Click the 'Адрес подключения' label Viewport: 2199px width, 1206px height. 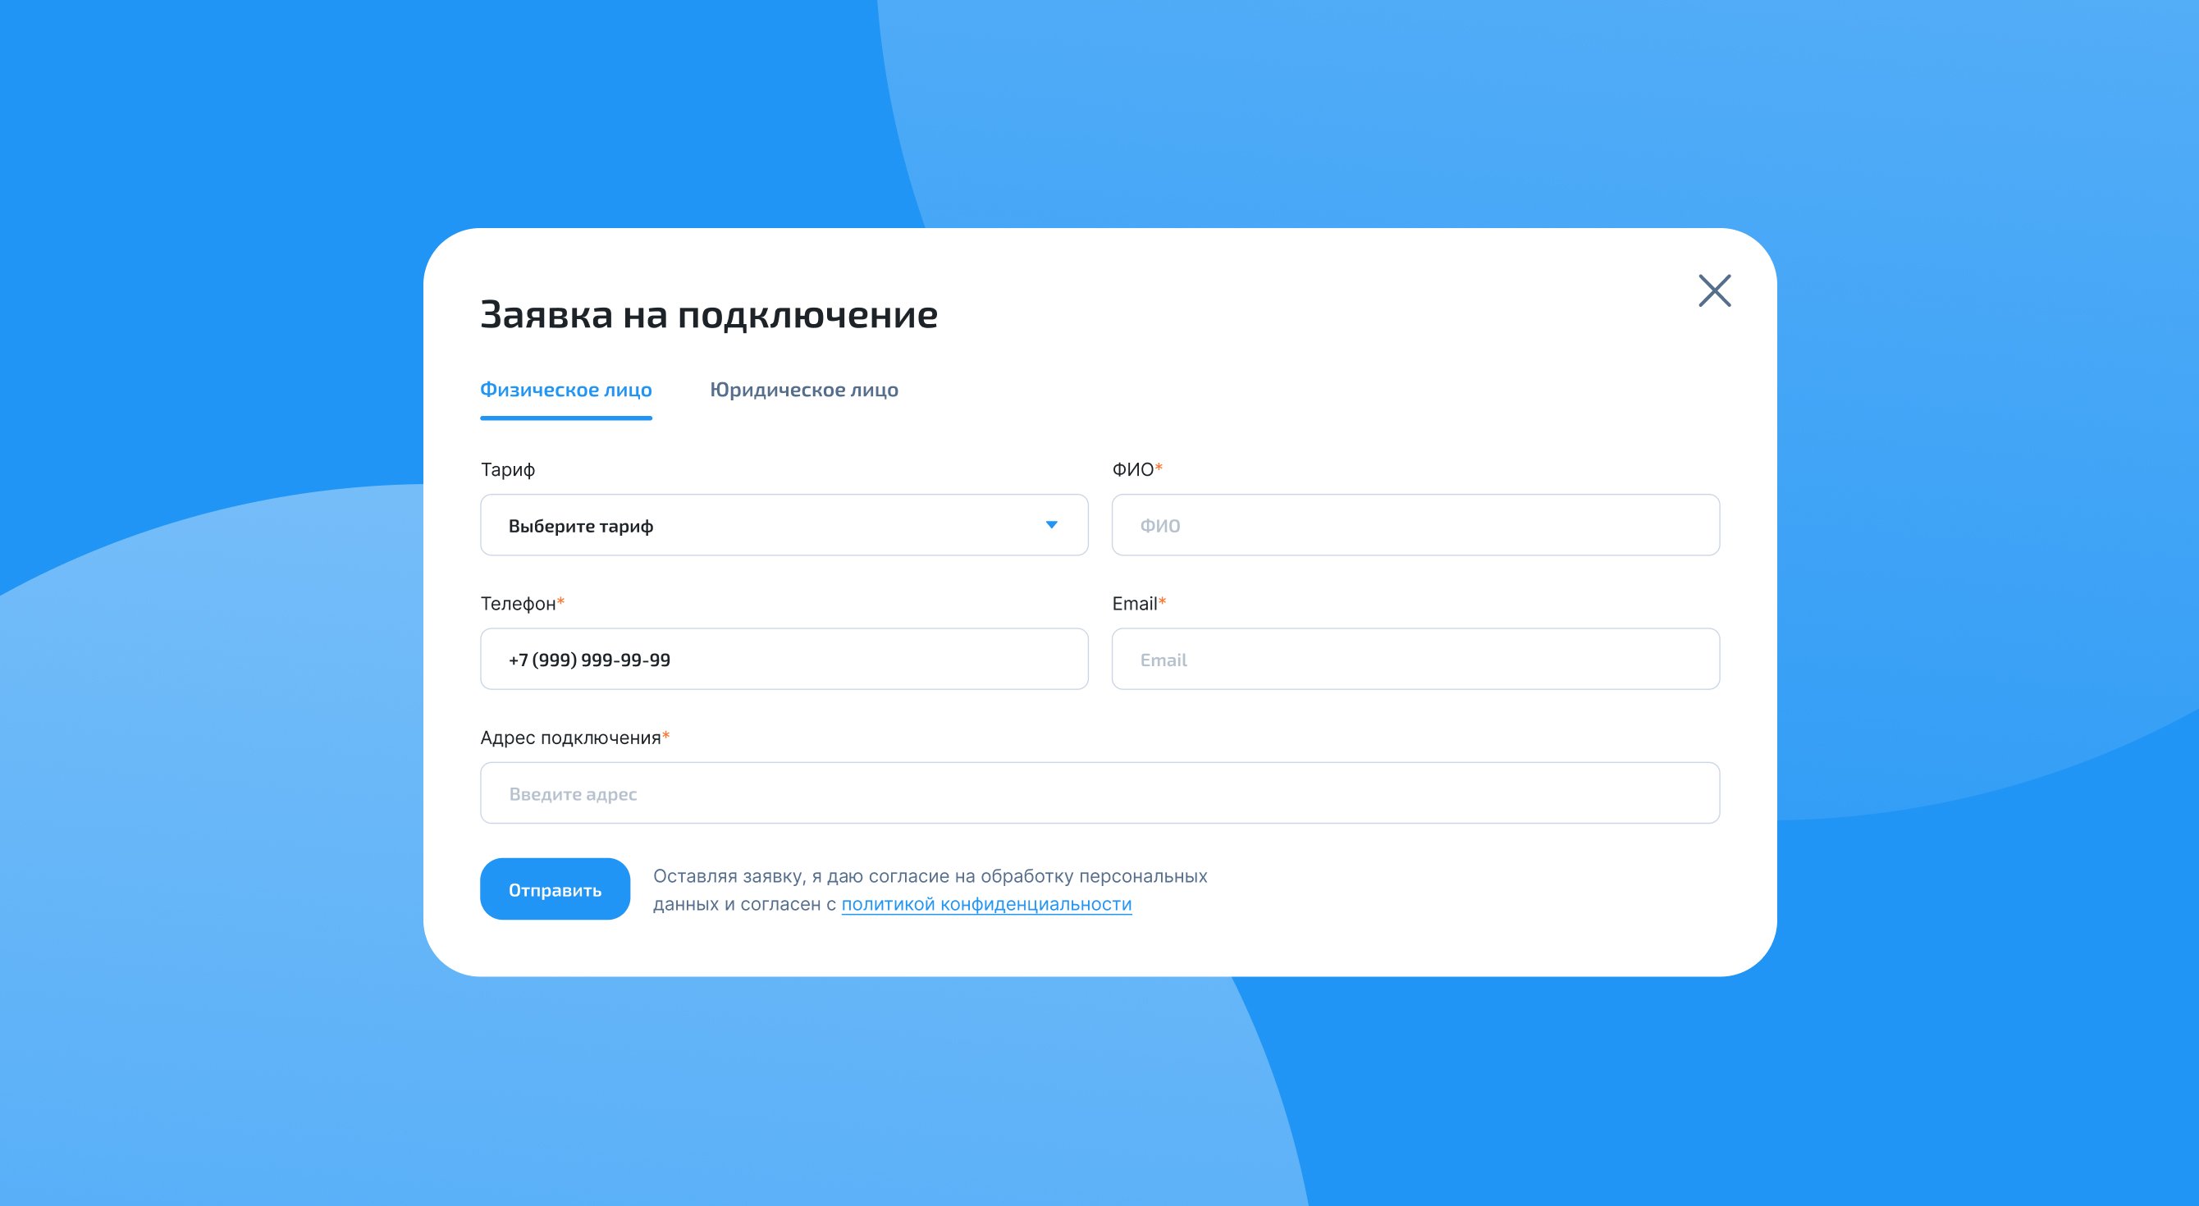click(x=570, y=738)
